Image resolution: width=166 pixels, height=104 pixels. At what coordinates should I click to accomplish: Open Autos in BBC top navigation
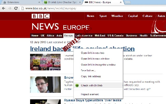[x=161, y=16]
